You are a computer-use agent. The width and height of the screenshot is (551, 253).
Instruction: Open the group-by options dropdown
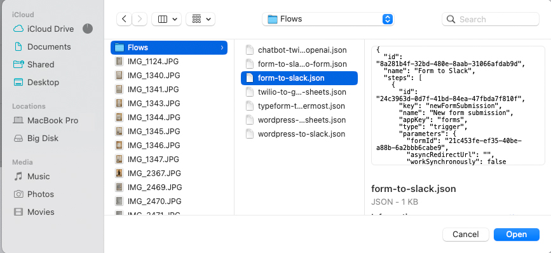[201, 19]
